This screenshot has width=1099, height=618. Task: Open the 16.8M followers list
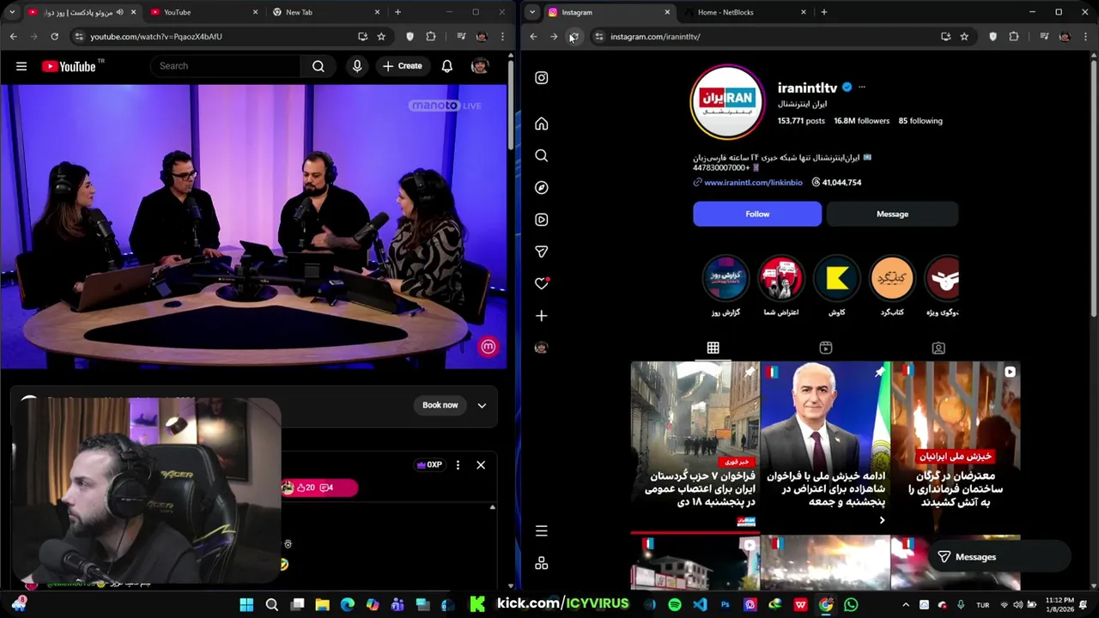861,121
